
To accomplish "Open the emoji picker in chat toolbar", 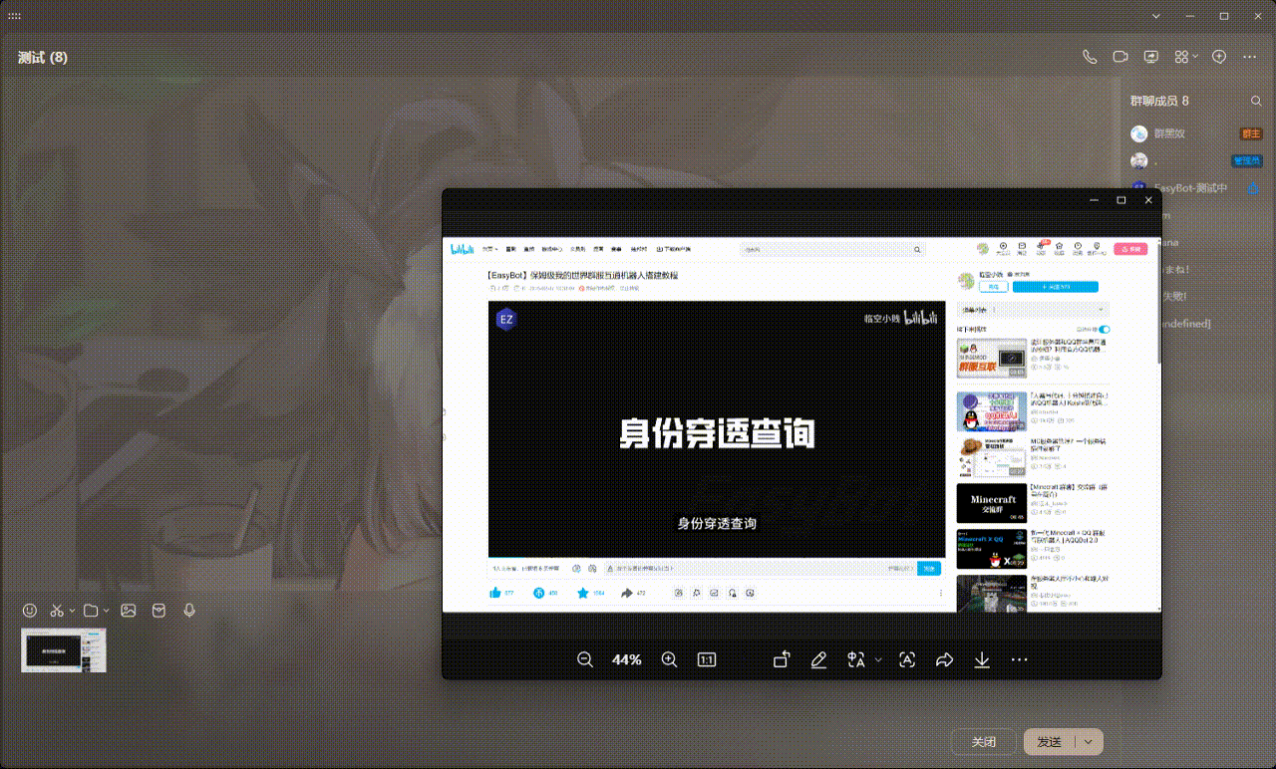I will click(x=30, y=610).
